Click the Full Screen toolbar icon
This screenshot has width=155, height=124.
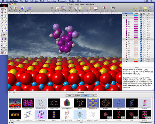tap(90, 8)
